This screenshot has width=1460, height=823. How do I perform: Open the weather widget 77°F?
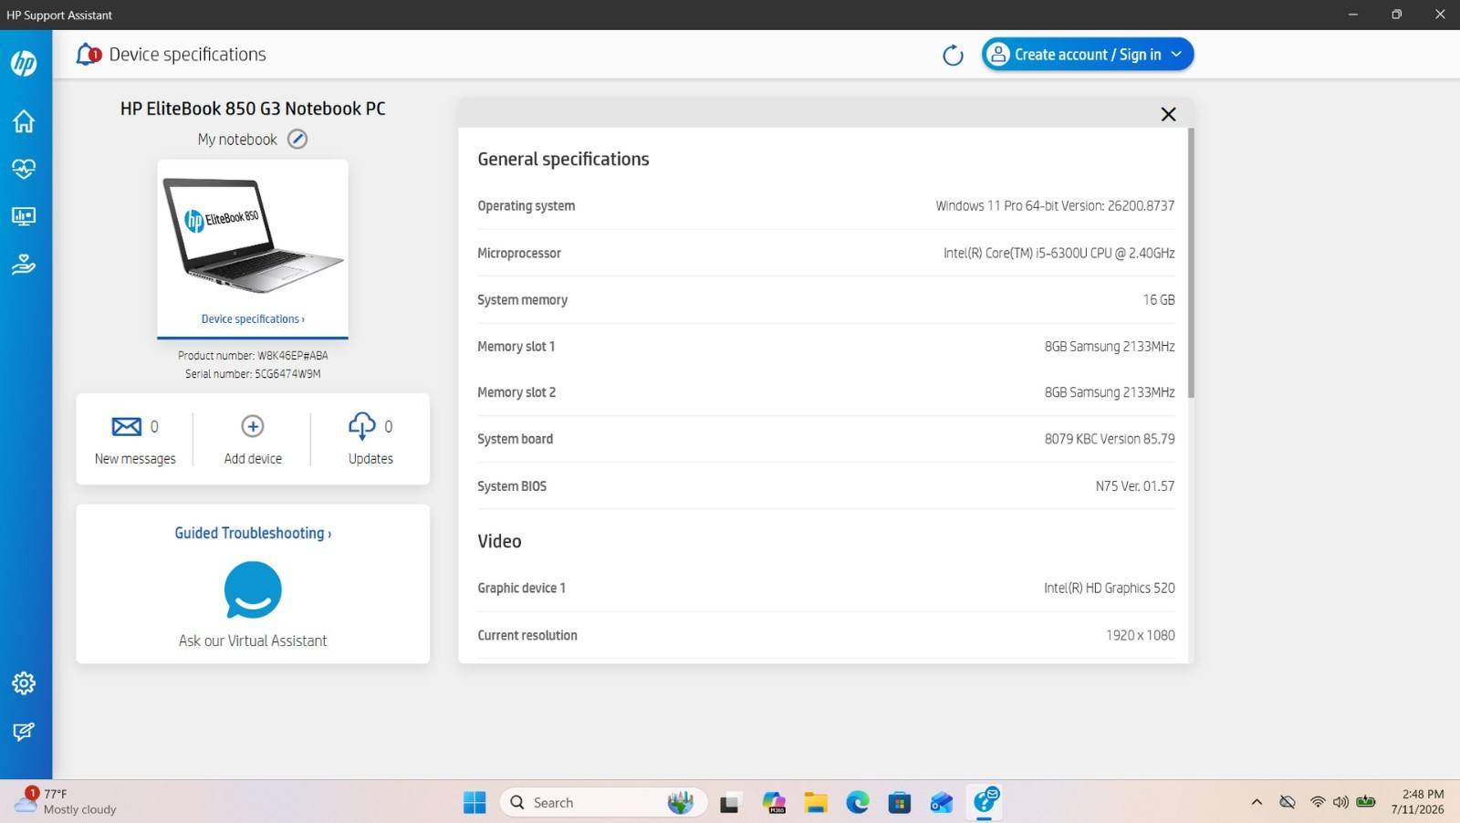[x=66, y=802]
